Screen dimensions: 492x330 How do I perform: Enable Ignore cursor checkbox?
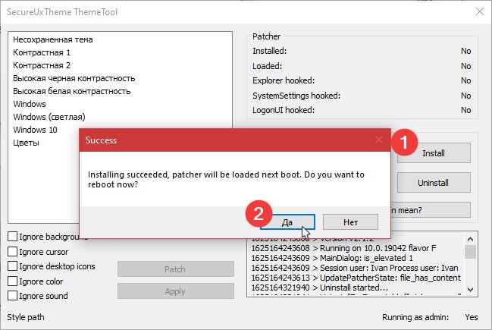tap(13, 252)
